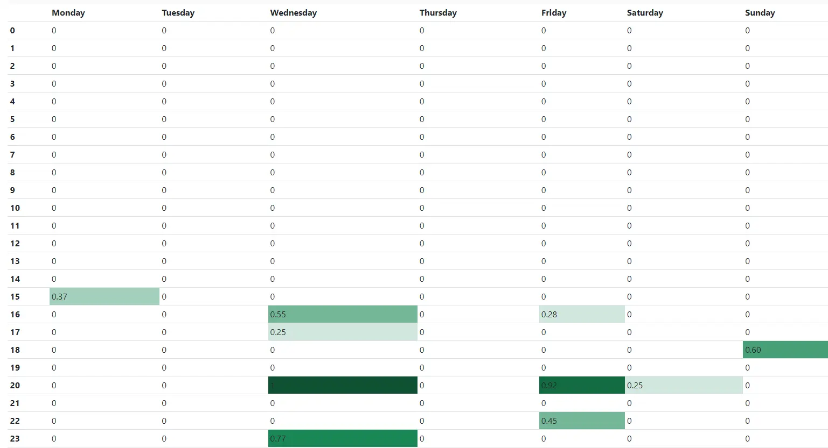
Task: Select the 0.92 cell under Friday
Action: [x=582, y=385]
